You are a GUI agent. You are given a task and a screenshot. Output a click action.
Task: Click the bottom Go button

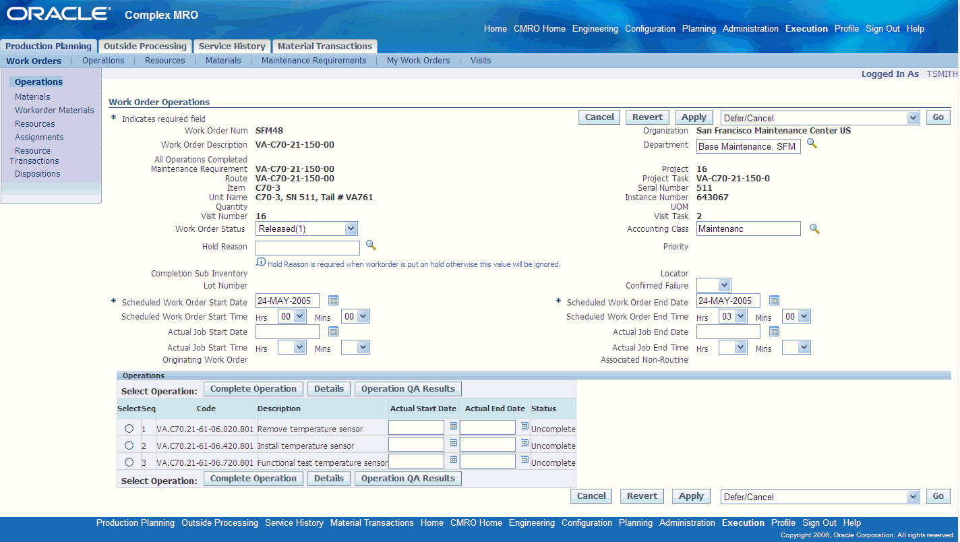pos(938,496)
